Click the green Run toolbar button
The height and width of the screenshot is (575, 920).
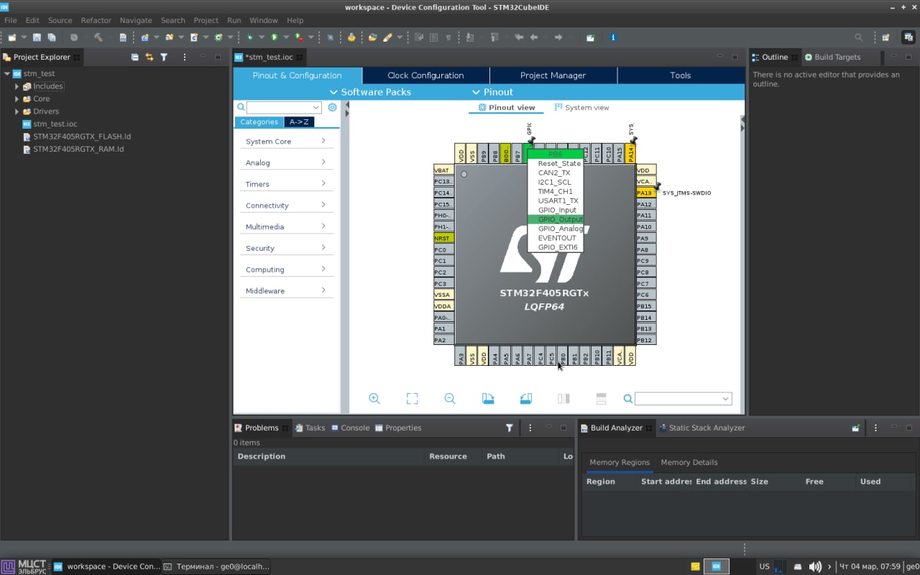[274, 37]
